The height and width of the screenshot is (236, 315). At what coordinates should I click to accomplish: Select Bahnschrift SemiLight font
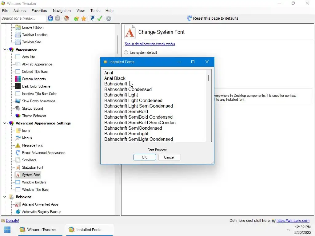click(126, 134)
